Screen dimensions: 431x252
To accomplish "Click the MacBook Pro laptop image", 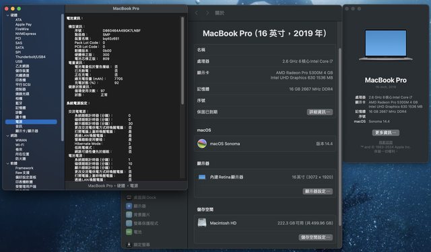I will pyautogui.click(x=386, y=45).
